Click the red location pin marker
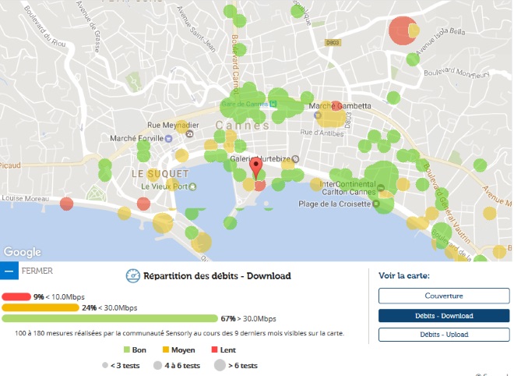 pos(256,168)
